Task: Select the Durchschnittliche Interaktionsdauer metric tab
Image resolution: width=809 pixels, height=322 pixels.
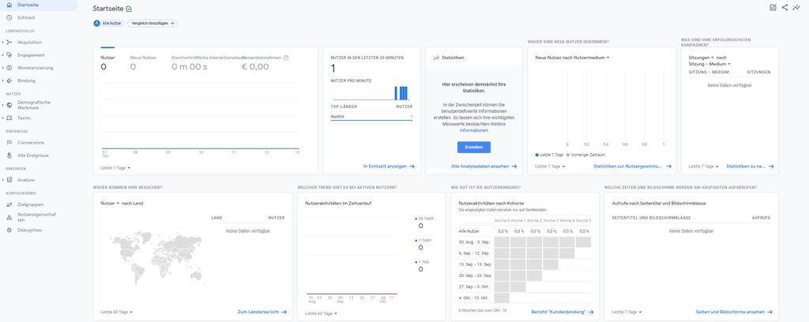Action: click(206, 62)
